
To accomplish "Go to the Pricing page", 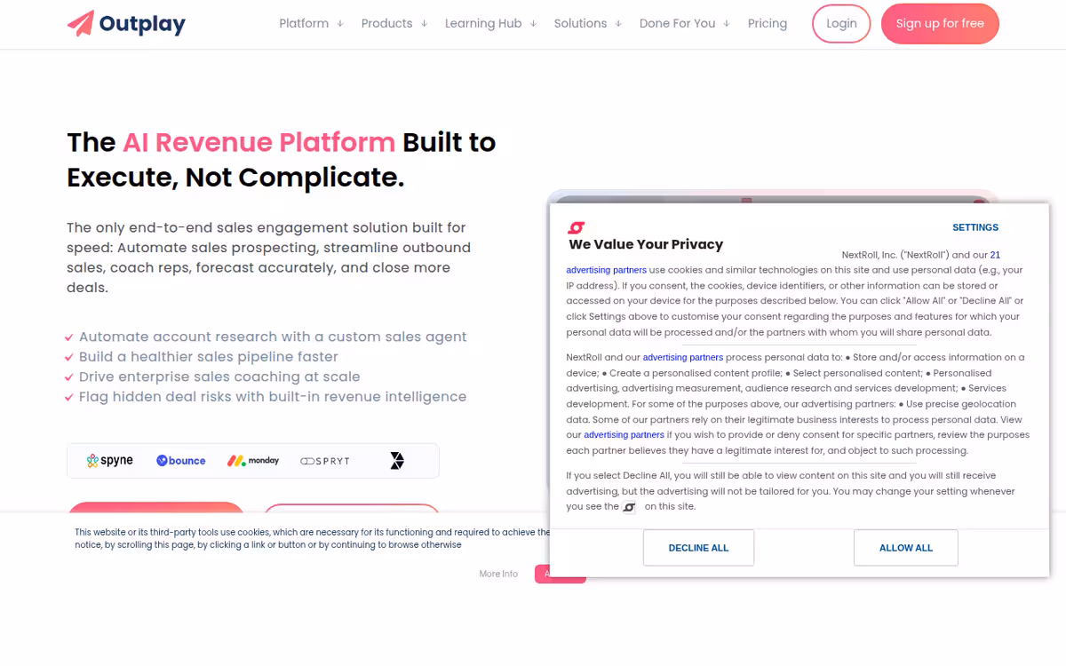I will click(x=768, y=23).
